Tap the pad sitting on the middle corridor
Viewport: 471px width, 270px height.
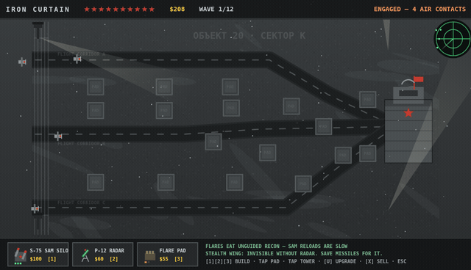(324, 126)
